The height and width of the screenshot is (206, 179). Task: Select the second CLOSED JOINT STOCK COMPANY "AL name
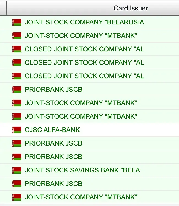coord(84,63)
